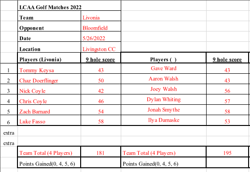
Task: Click the Players (Livonia) header cell
Action: click(49, 58)
